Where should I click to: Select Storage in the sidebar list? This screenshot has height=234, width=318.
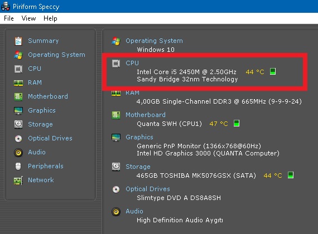tap(40, 124)
